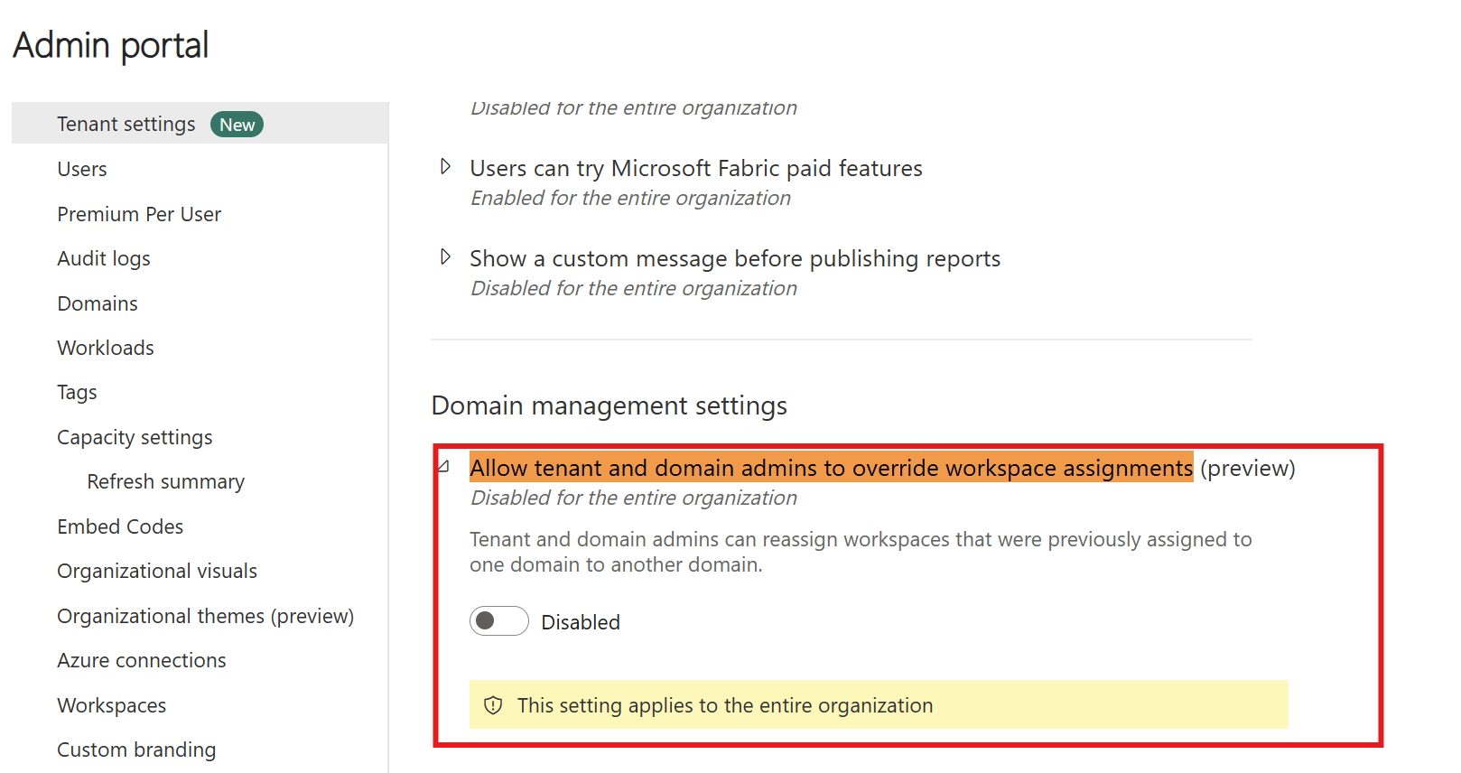Viewport: 1461px width, 773px height.
Task: Open the Tags section
Action: click(x=77, y=393)
